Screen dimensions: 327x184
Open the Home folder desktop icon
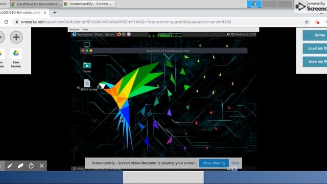[87, 67]
